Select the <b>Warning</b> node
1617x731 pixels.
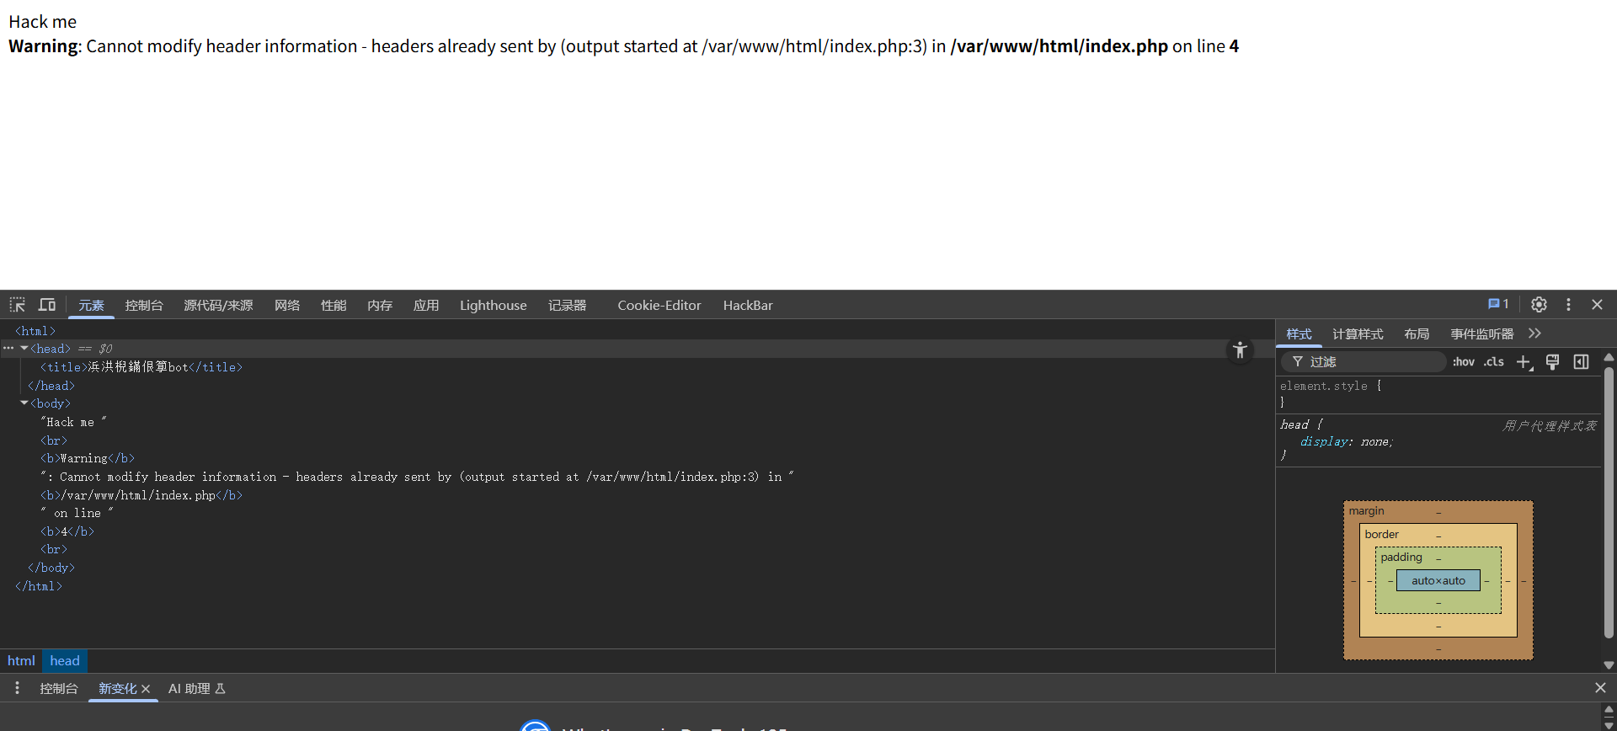[x=88, y=458]
